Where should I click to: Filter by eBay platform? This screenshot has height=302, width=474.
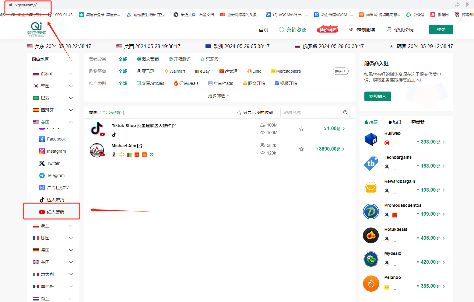(202, 71)
